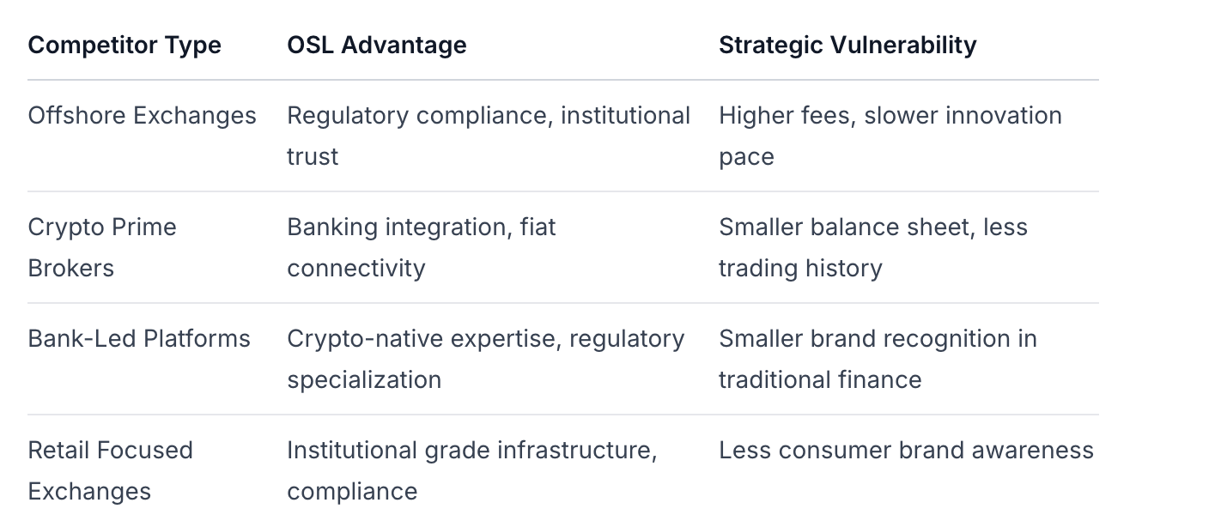Click the Offshore Exchanges cell
This screenshot has height=527, width=1221.
click(142, 116)
